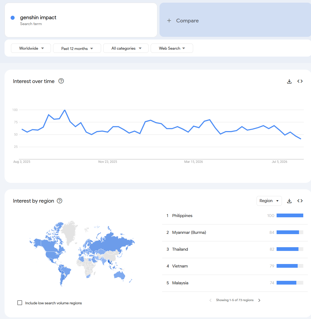Open help for Interest by region
This screenshot has width=311, height=319.
pyautogui.click(x=59, y=201)
